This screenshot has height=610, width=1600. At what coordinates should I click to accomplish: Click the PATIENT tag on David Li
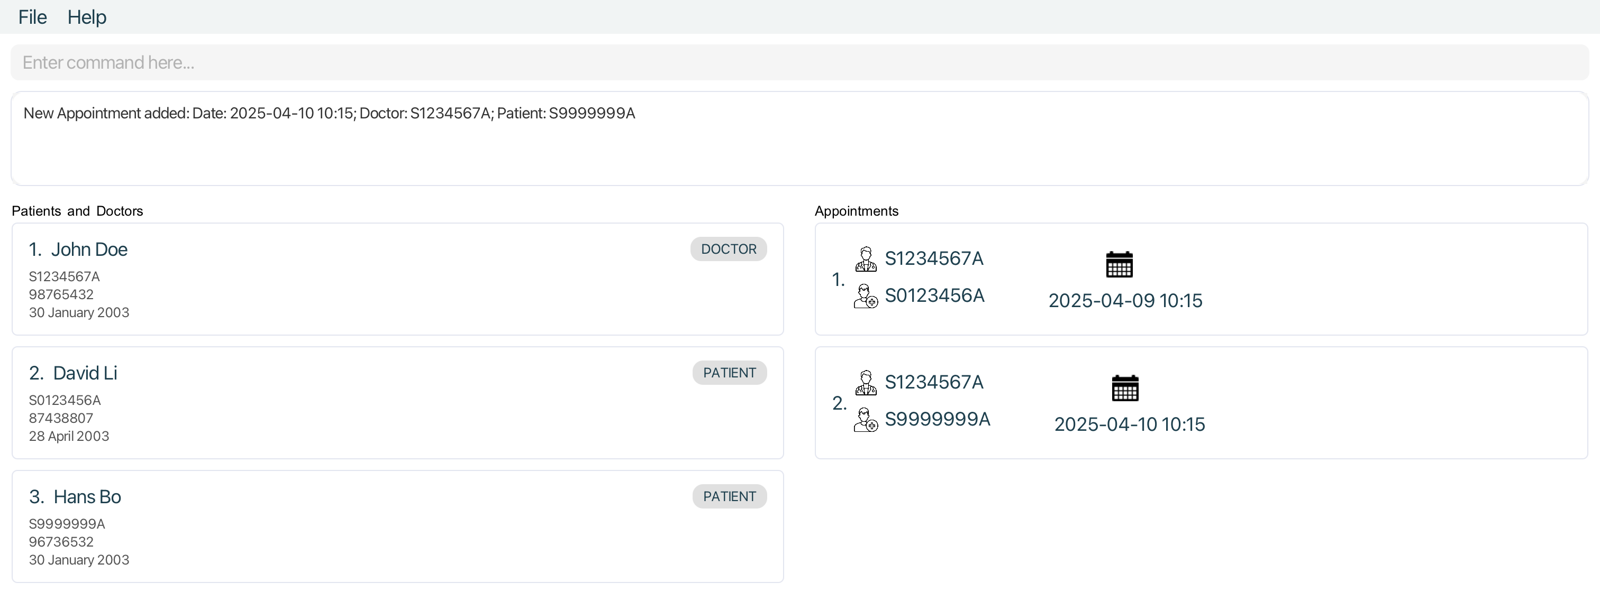(x=729, y=372)
